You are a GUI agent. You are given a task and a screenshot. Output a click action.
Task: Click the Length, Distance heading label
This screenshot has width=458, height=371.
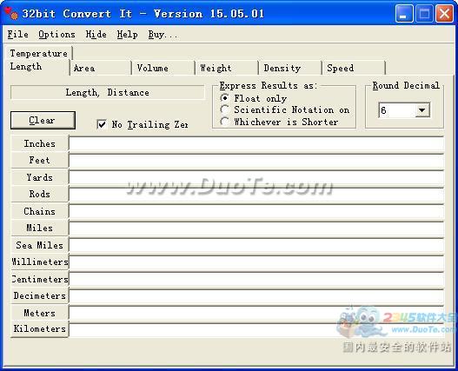click(x=108, y=93)
